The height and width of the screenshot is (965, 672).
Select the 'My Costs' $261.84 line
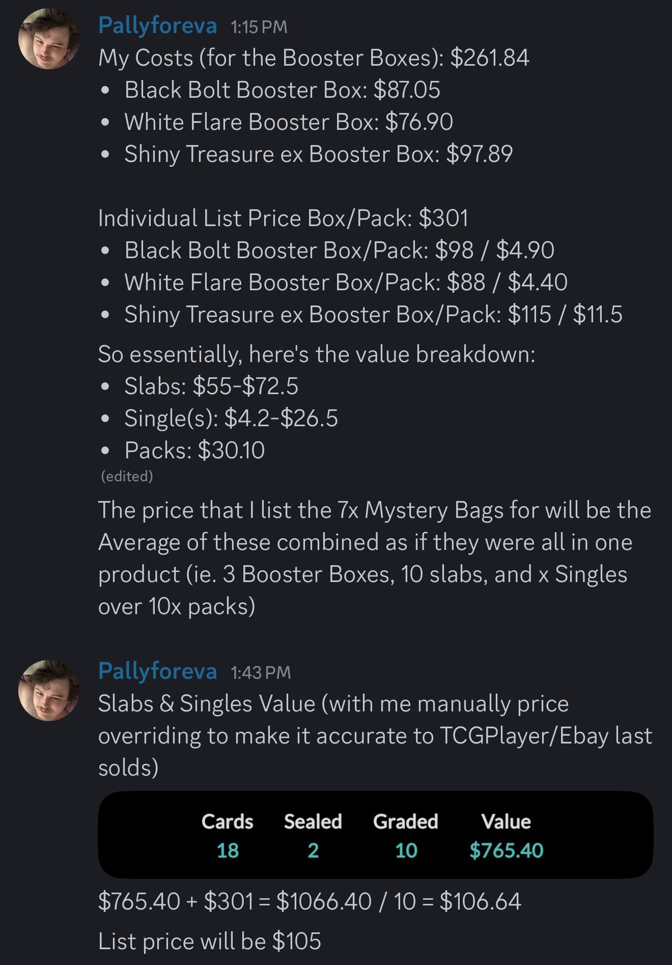tap(314, 58)
